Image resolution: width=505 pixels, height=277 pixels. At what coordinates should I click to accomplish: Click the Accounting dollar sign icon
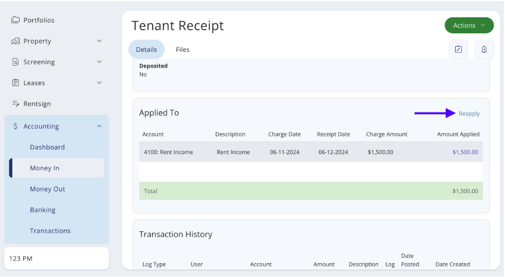tap(15, 126)
